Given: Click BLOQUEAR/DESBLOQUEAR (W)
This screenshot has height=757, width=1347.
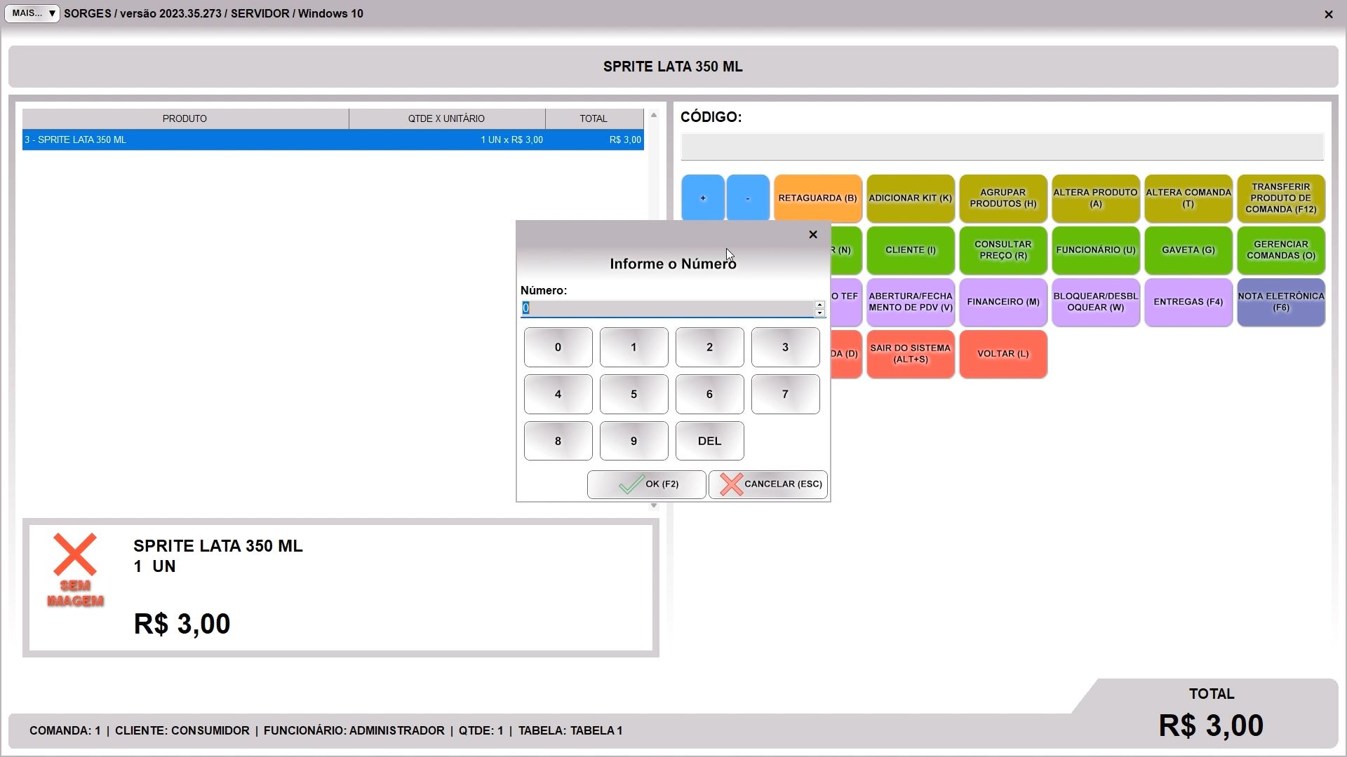Looking at the screenshot, I should (1095, 302).
